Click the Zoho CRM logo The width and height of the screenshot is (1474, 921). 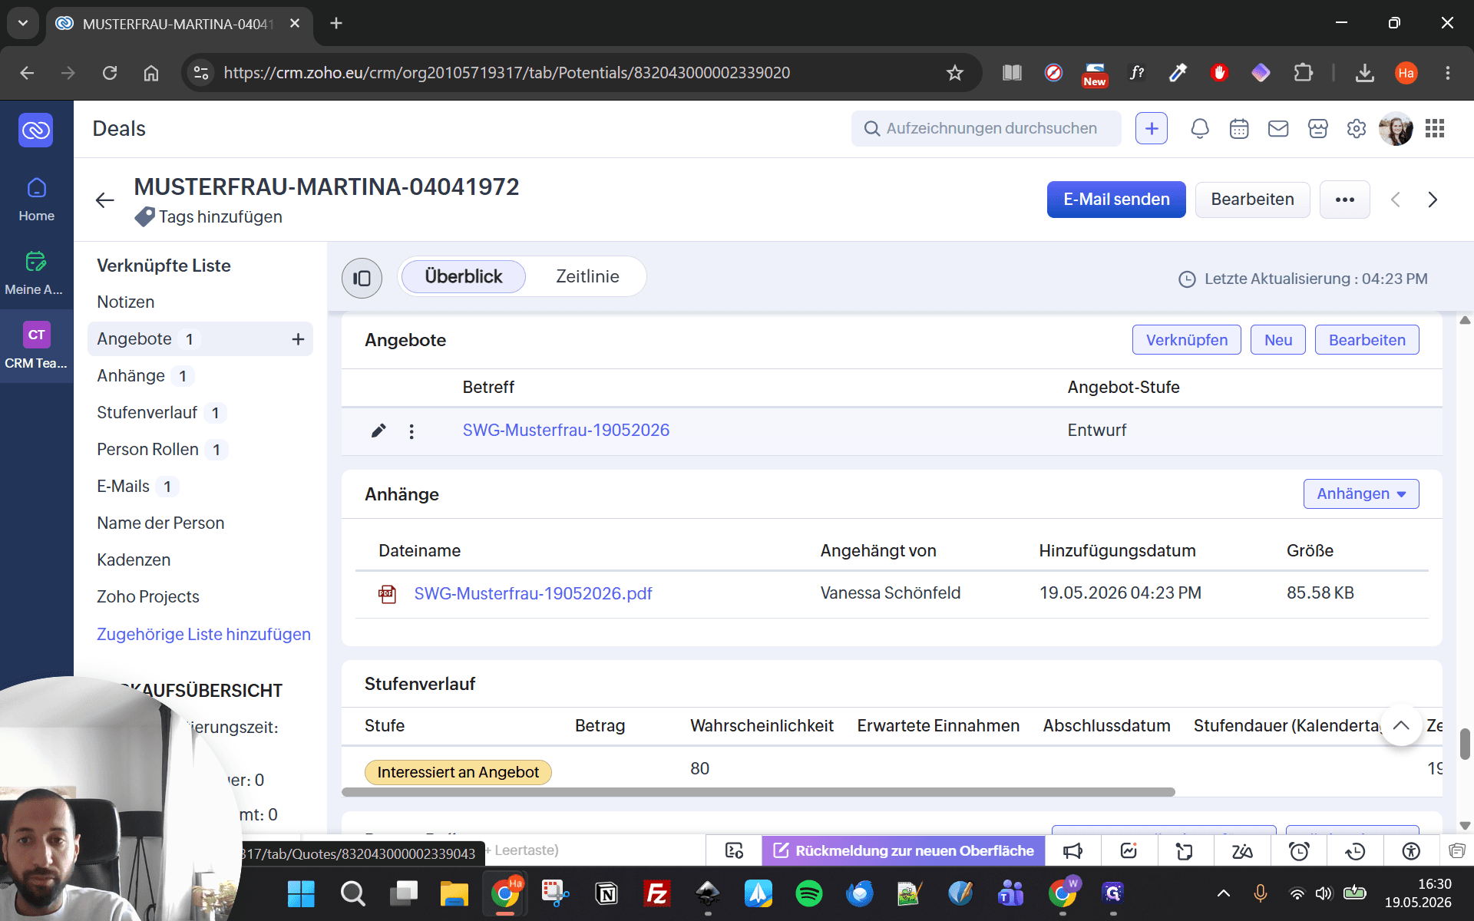pyautogui.click(x=36, y=130)
